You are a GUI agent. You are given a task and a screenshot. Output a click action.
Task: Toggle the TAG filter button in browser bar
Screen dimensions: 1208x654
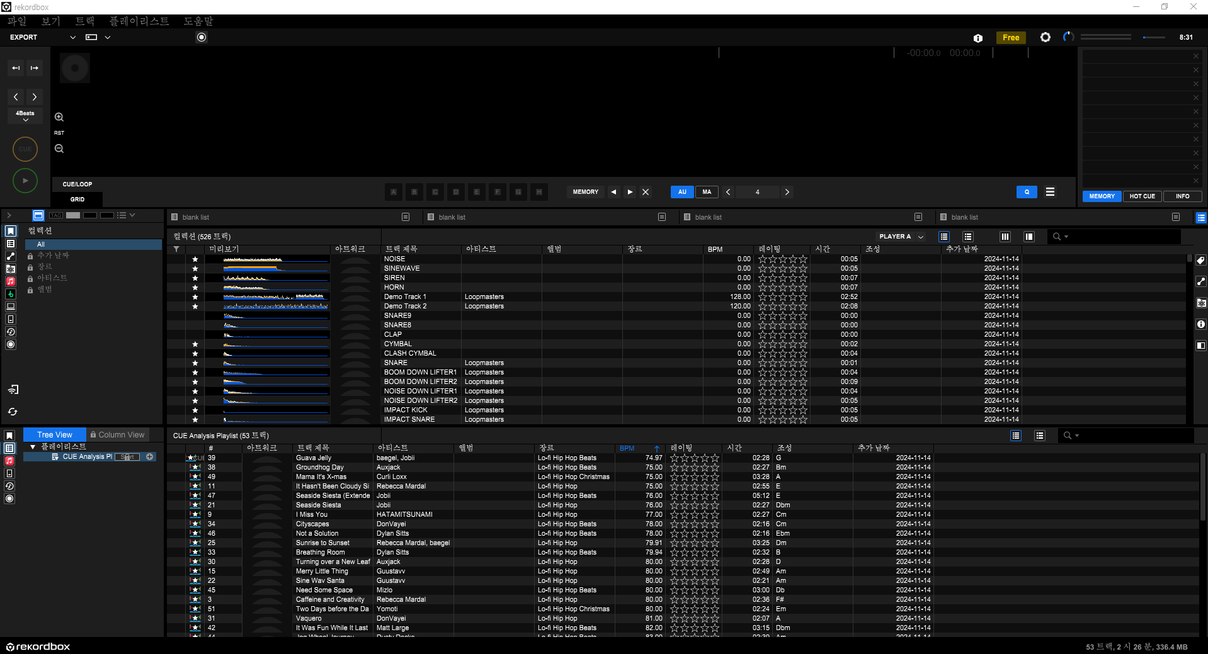coord(56,215)
